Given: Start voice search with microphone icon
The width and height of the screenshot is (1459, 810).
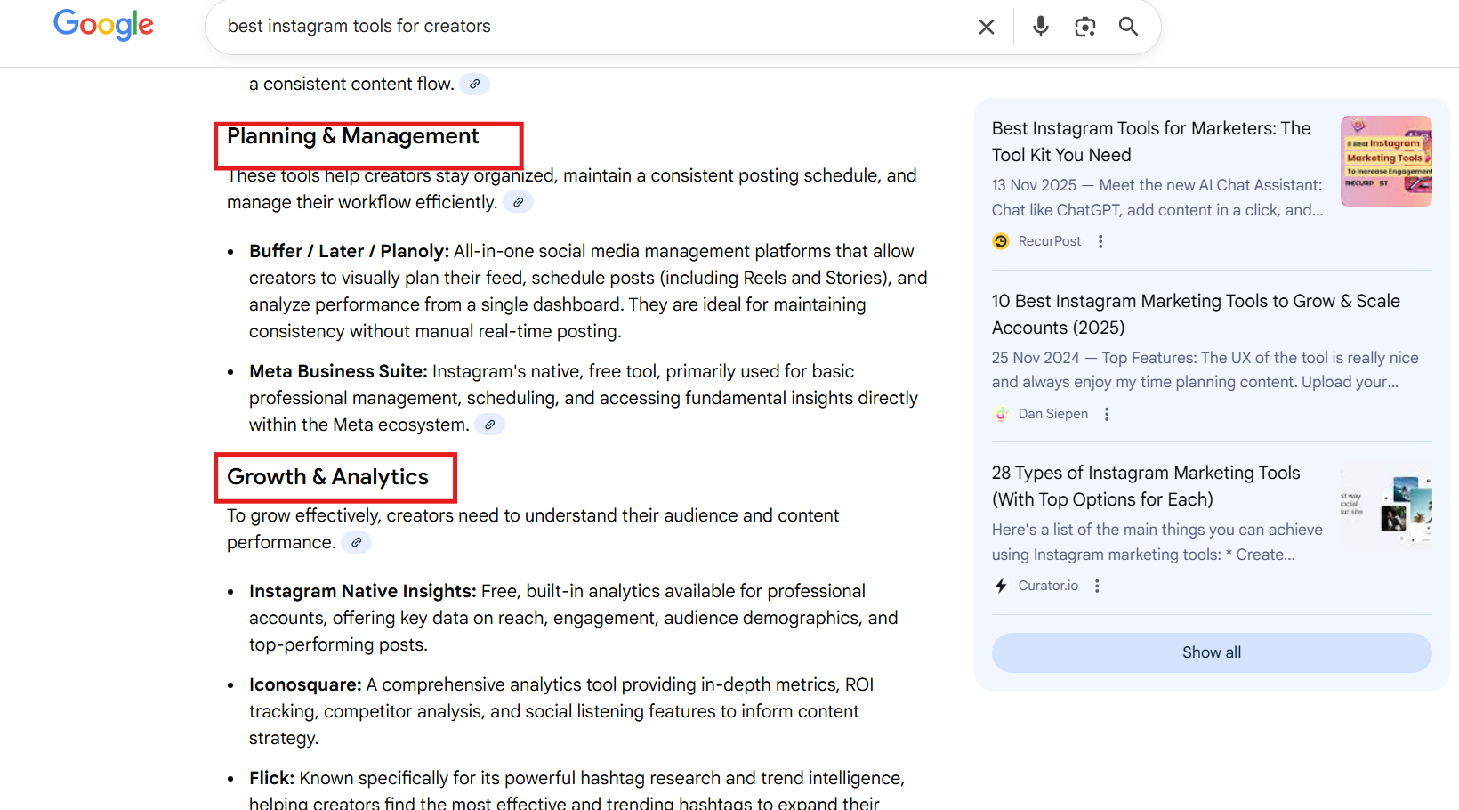Looking at the screenshot, I should pyautogui.click(x=1040, y=27).
